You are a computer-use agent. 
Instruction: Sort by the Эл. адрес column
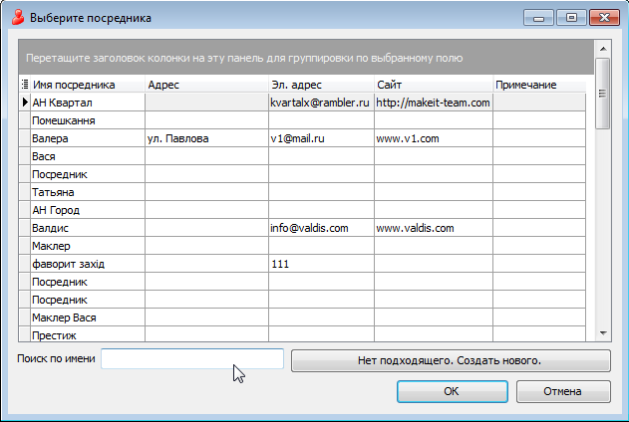coord(320,85)
